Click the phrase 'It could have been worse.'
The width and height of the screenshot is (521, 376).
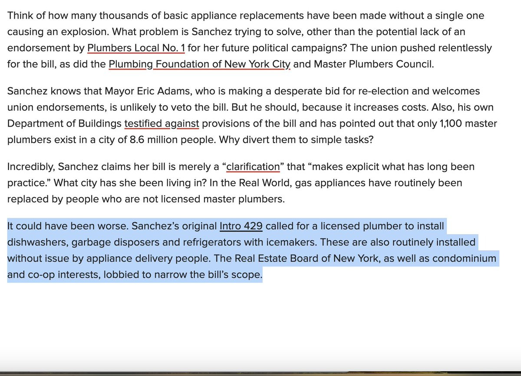68,226
